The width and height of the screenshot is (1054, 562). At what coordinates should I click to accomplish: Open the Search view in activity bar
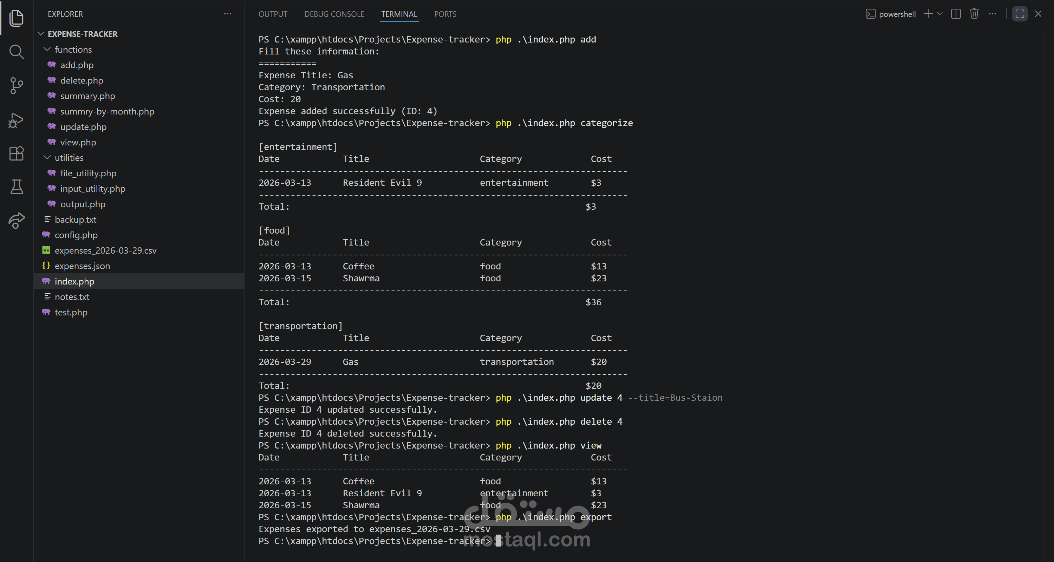pyautogui.click(x=17, y=52)
